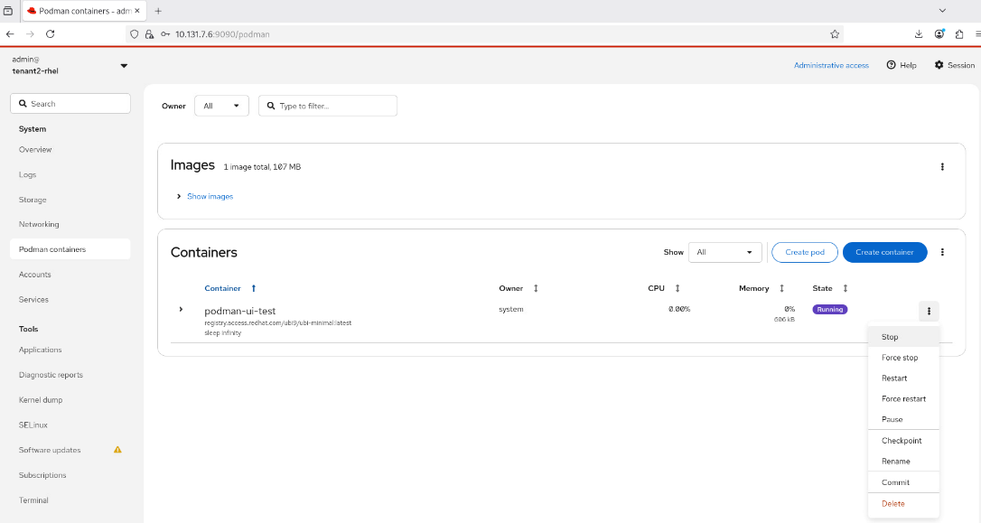This screenshot has height=523, width=981.
Task: Open Overview in sidebar
Action: (x=70, y=150)
